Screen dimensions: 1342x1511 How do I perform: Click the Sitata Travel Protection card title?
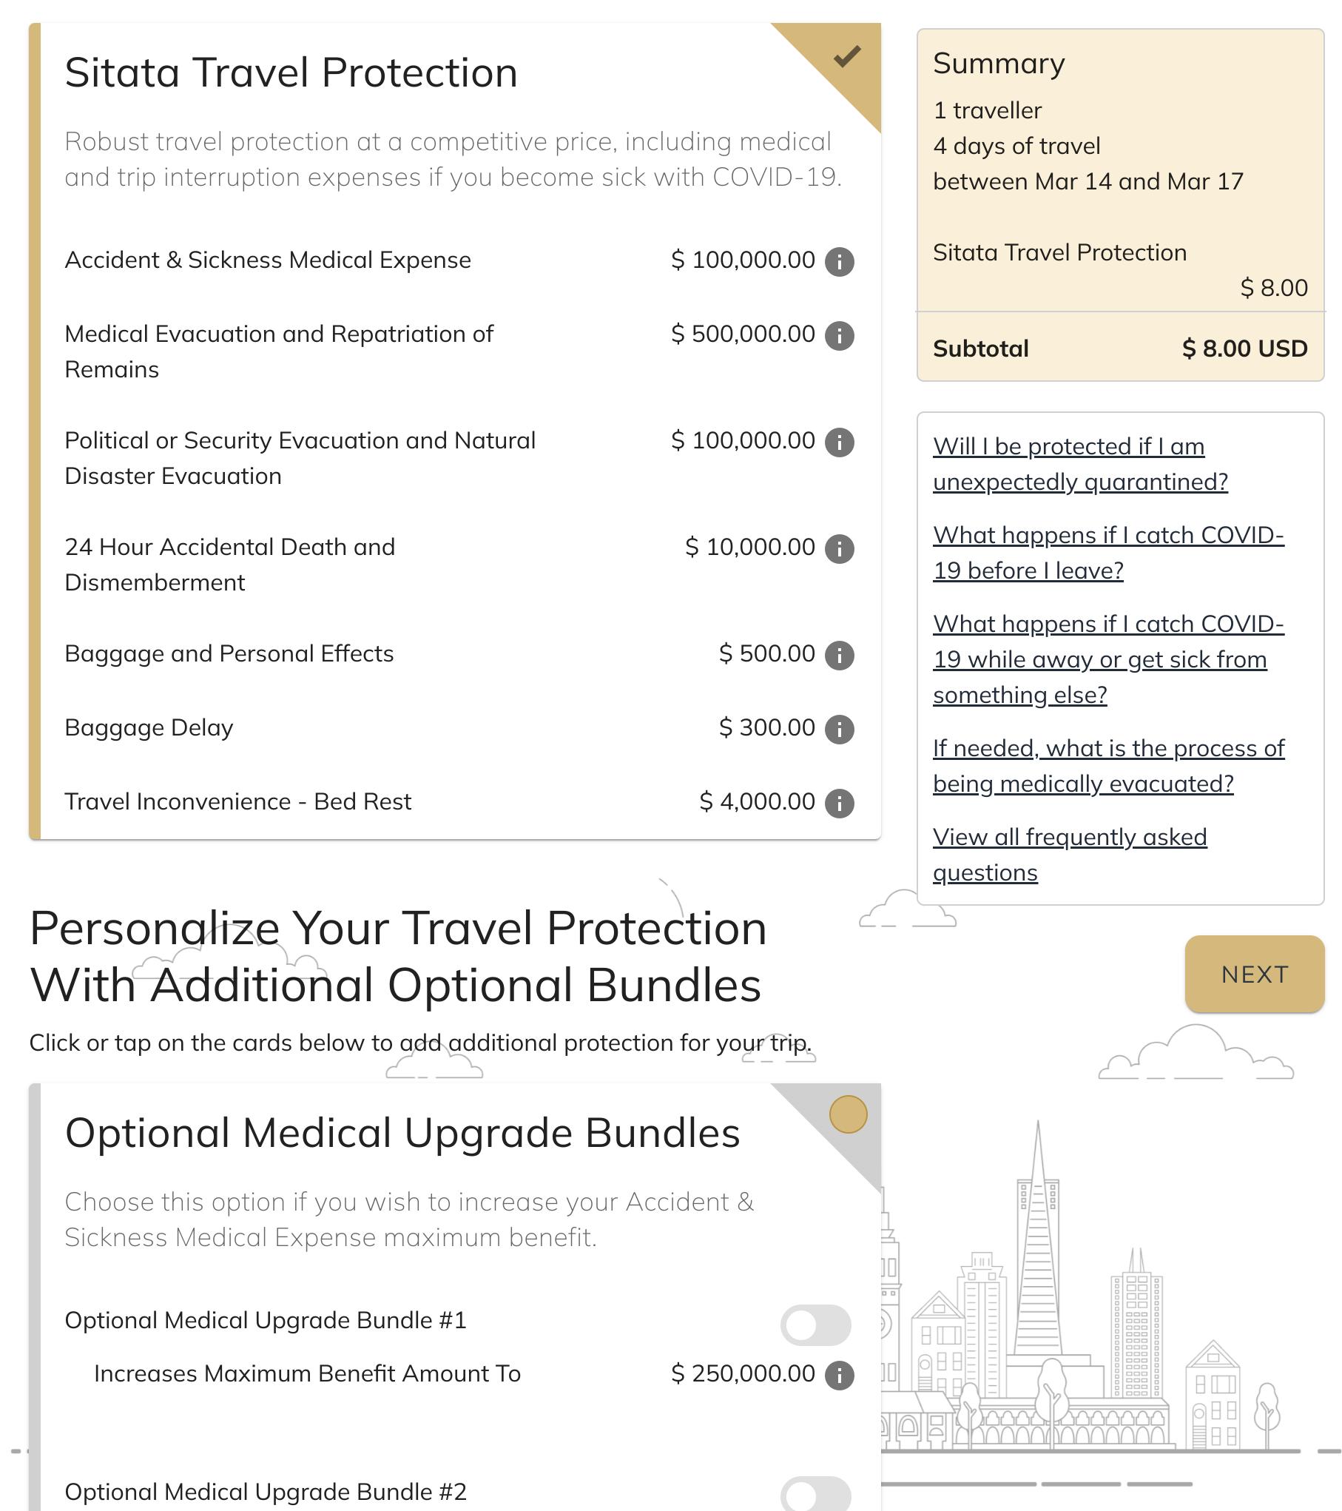(x=291, y=73)
